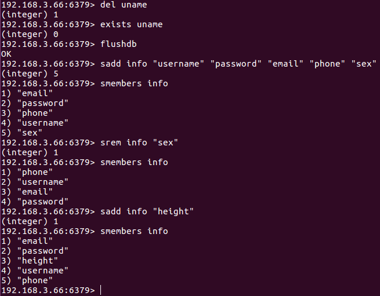This screenshot has height=296, width=380.
Task: Click the 'exists uname' command text
Action: 131,24
